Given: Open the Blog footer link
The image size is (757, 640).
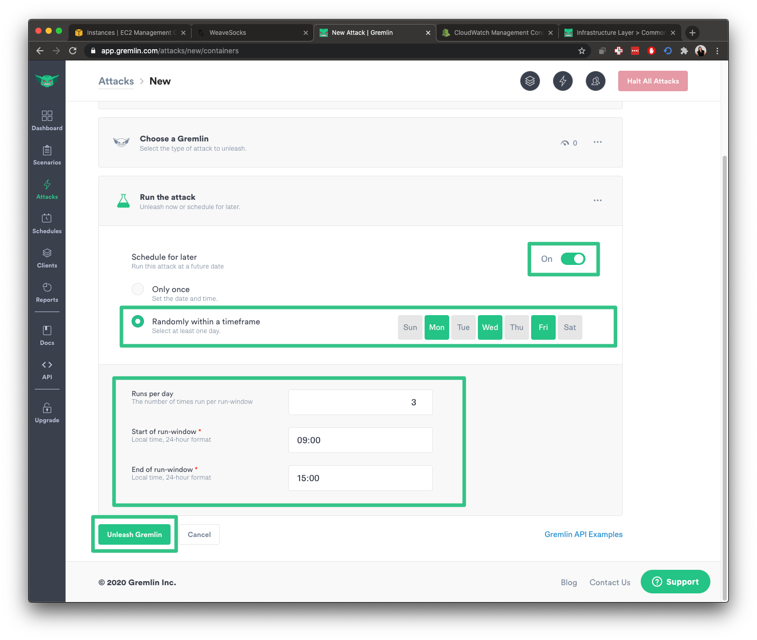Looking at the screenshot, I should (569, 583).
